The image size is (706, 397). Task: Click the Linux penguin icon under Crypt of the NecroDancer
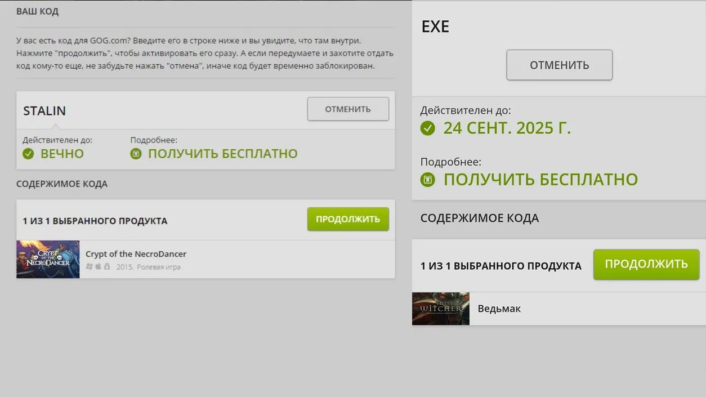[x=106, y=266]
